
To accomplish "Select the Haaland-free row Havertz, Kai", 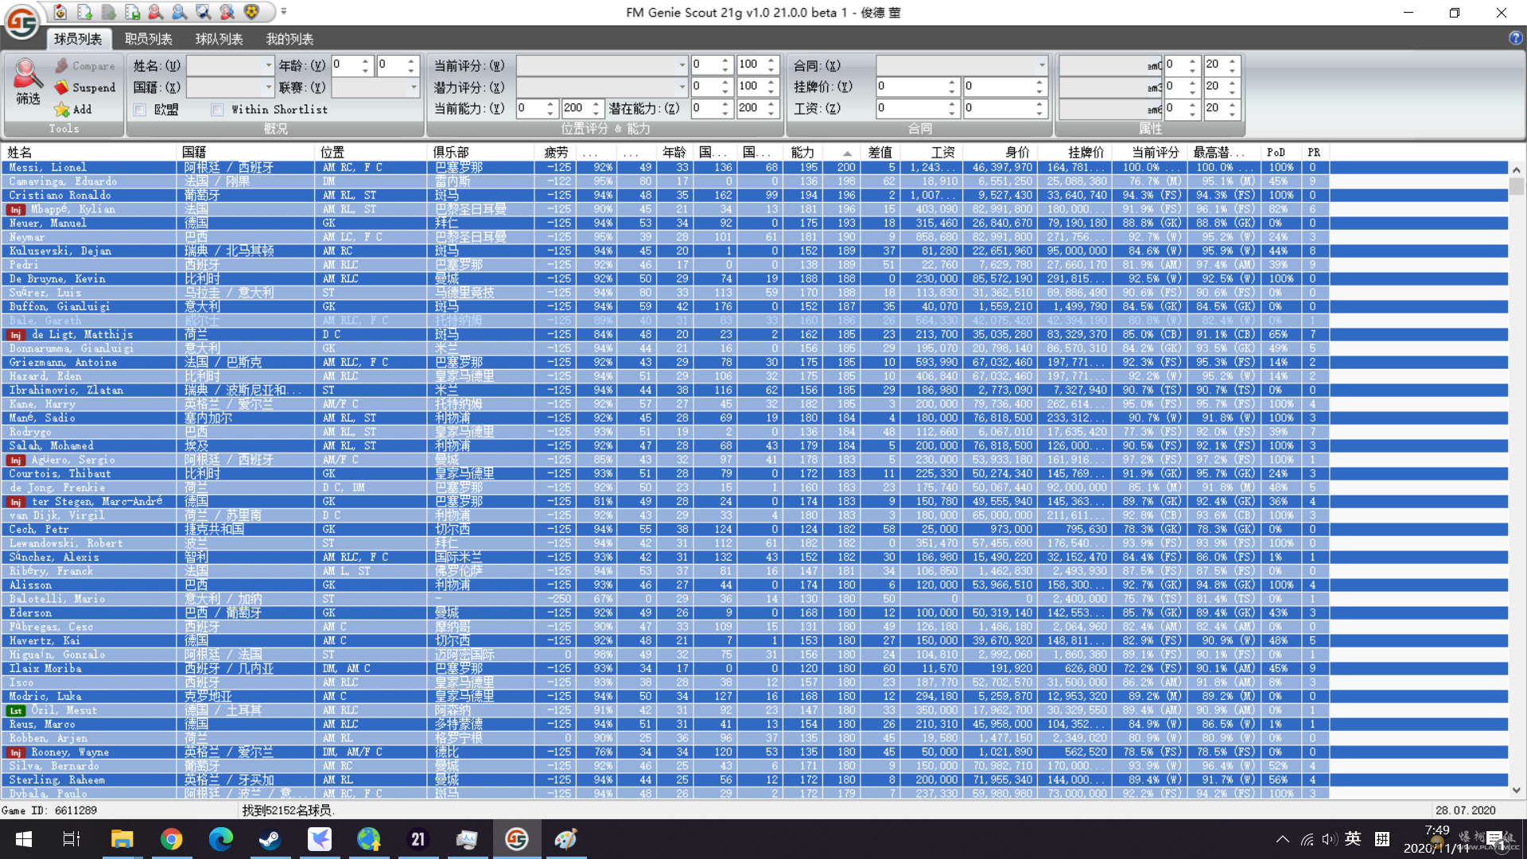I will pos(754,641).
